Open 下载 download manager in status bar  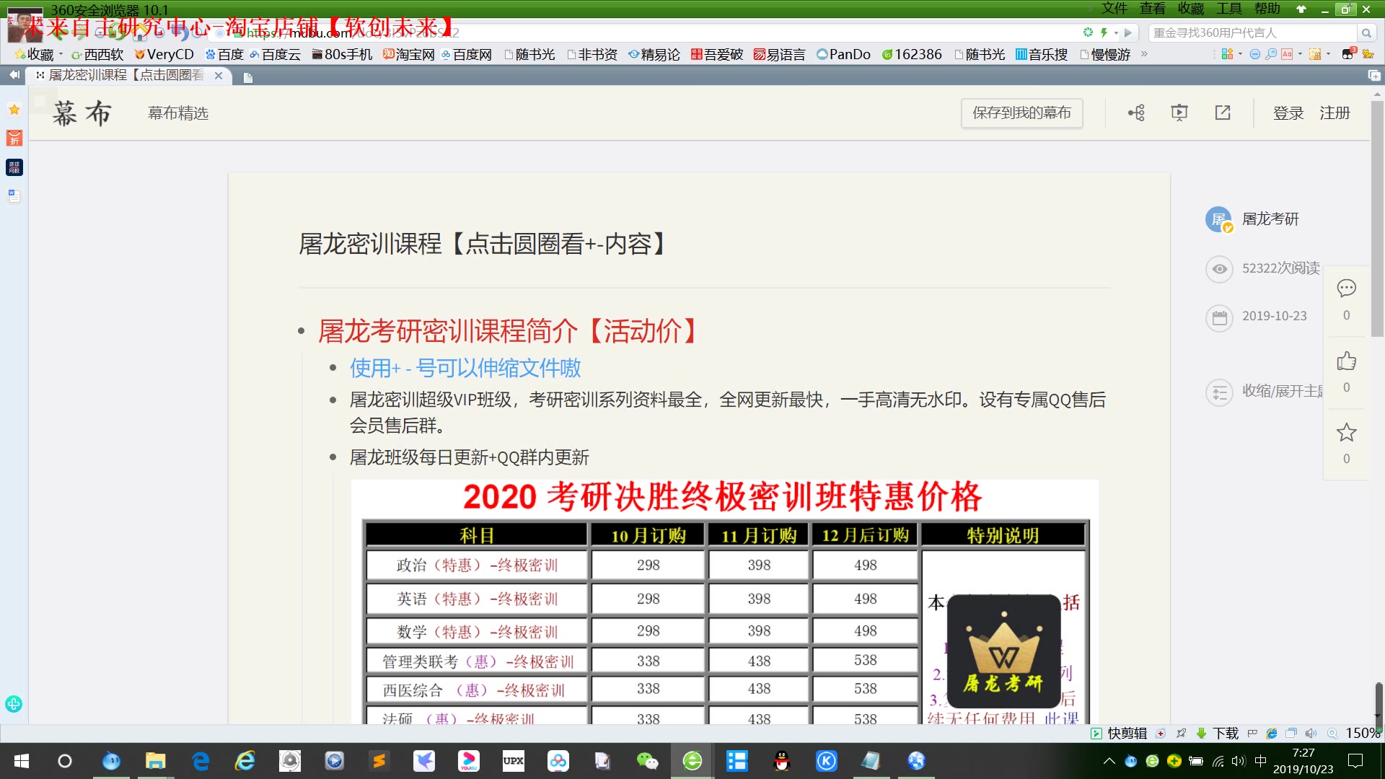1218,734
